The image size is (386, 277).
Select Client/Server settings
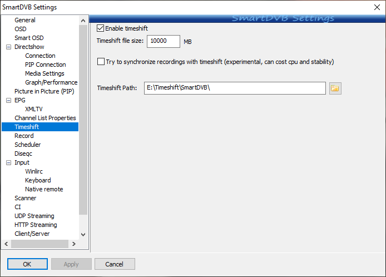(x=32, y=234)
